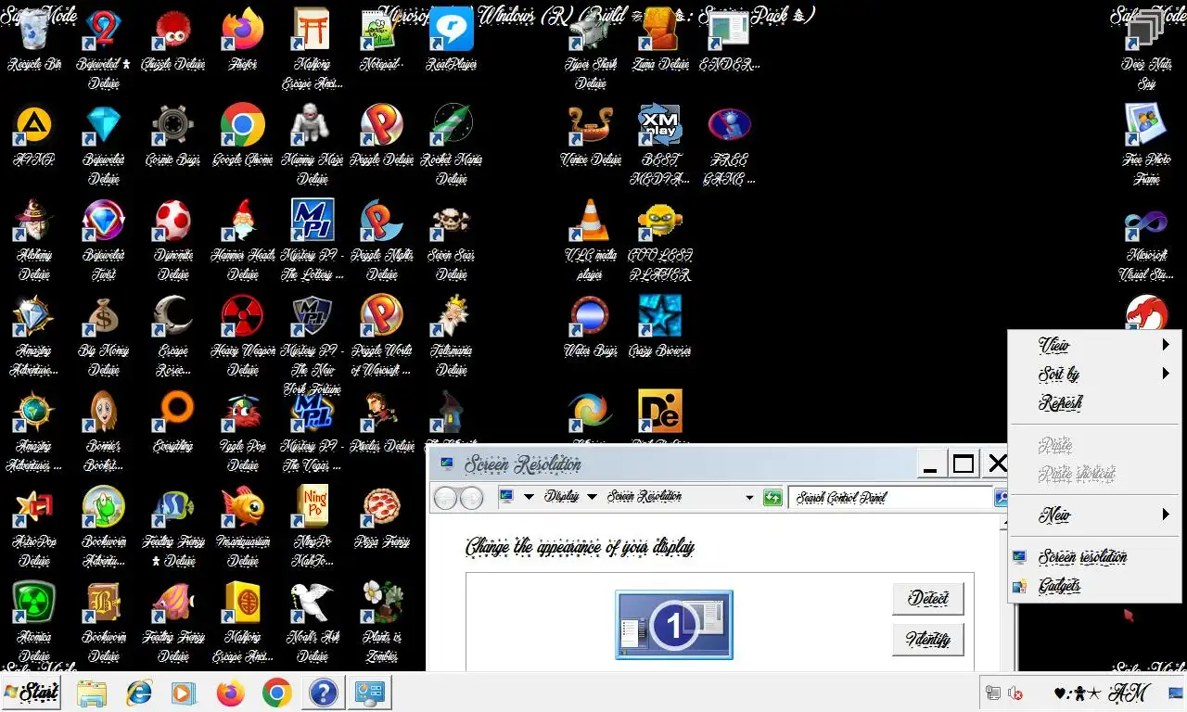Viewport: 1187px width, 712px height.
Task: Click the muted volume tray icon
Action: (1016, 693)
